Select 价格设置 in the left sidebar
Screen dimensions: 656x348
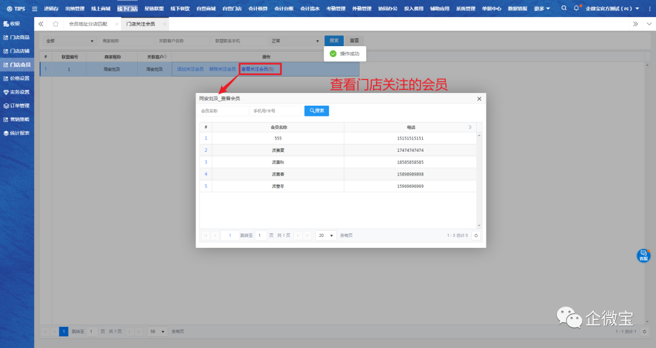(x=19, y=78)
